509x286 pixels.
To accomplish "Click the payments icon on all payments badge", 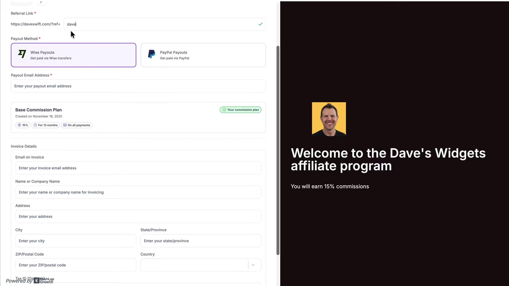I will 65,125.
